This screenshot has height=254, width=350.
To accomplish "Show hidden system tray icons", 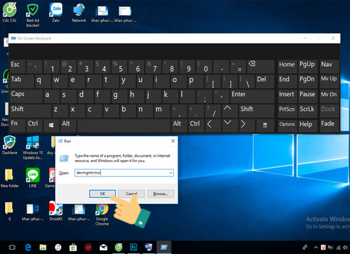I will click(x=316, y=247).
